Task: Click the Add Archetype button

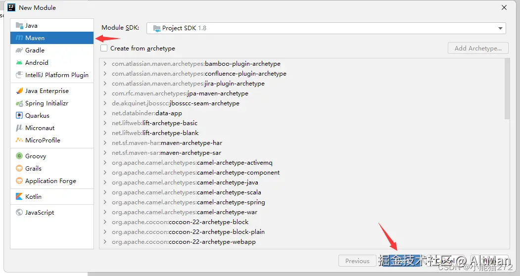Action: (478, 48)
